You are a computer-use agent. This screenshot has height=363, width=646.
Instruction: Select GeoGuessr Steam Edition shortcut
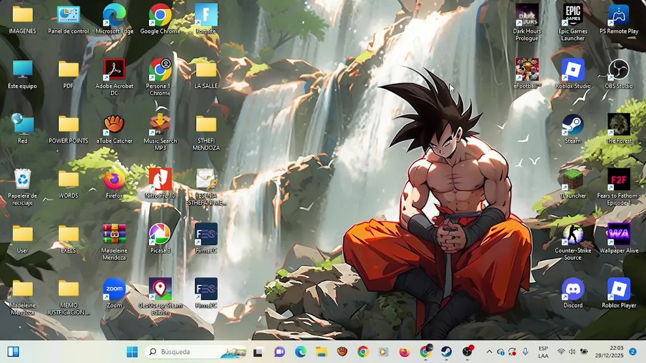(x=160, y=297)
